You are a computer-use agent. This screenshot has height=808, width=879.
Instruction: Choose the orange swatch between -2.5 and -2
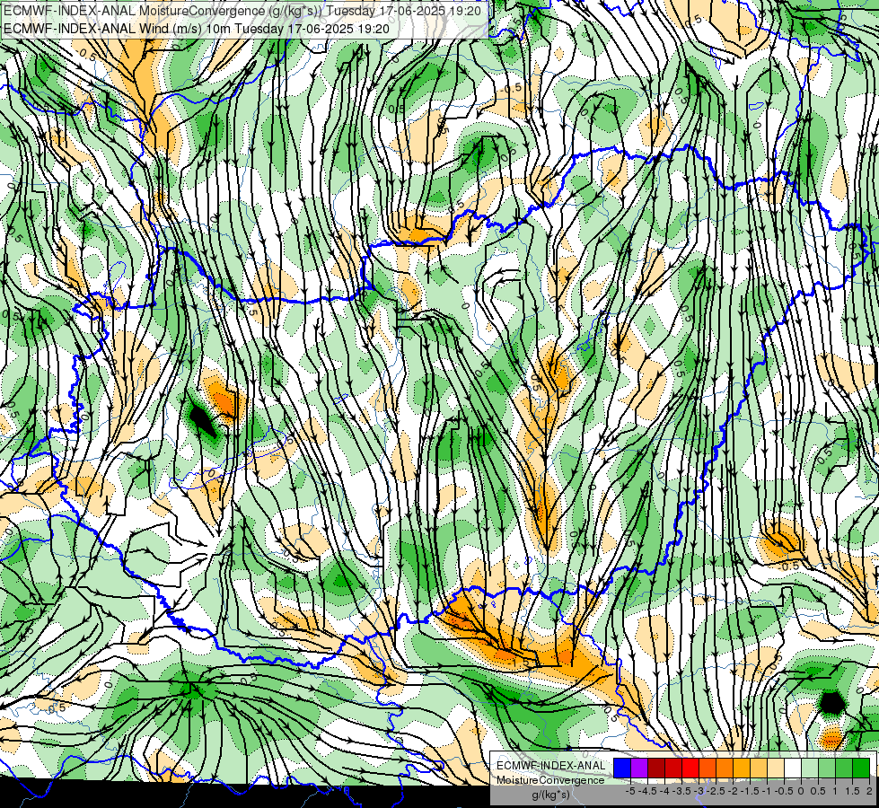pyautogui.click(x=725, y=768)
